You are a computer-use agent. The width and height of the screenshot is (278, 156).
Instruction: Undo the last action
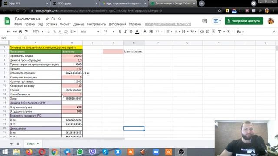click(x=9, y=32)
